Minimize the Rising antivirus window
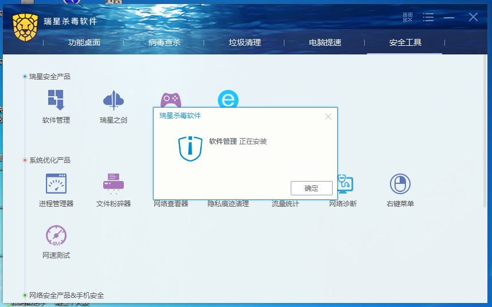The image size is (492, 307). coord(449,17)
